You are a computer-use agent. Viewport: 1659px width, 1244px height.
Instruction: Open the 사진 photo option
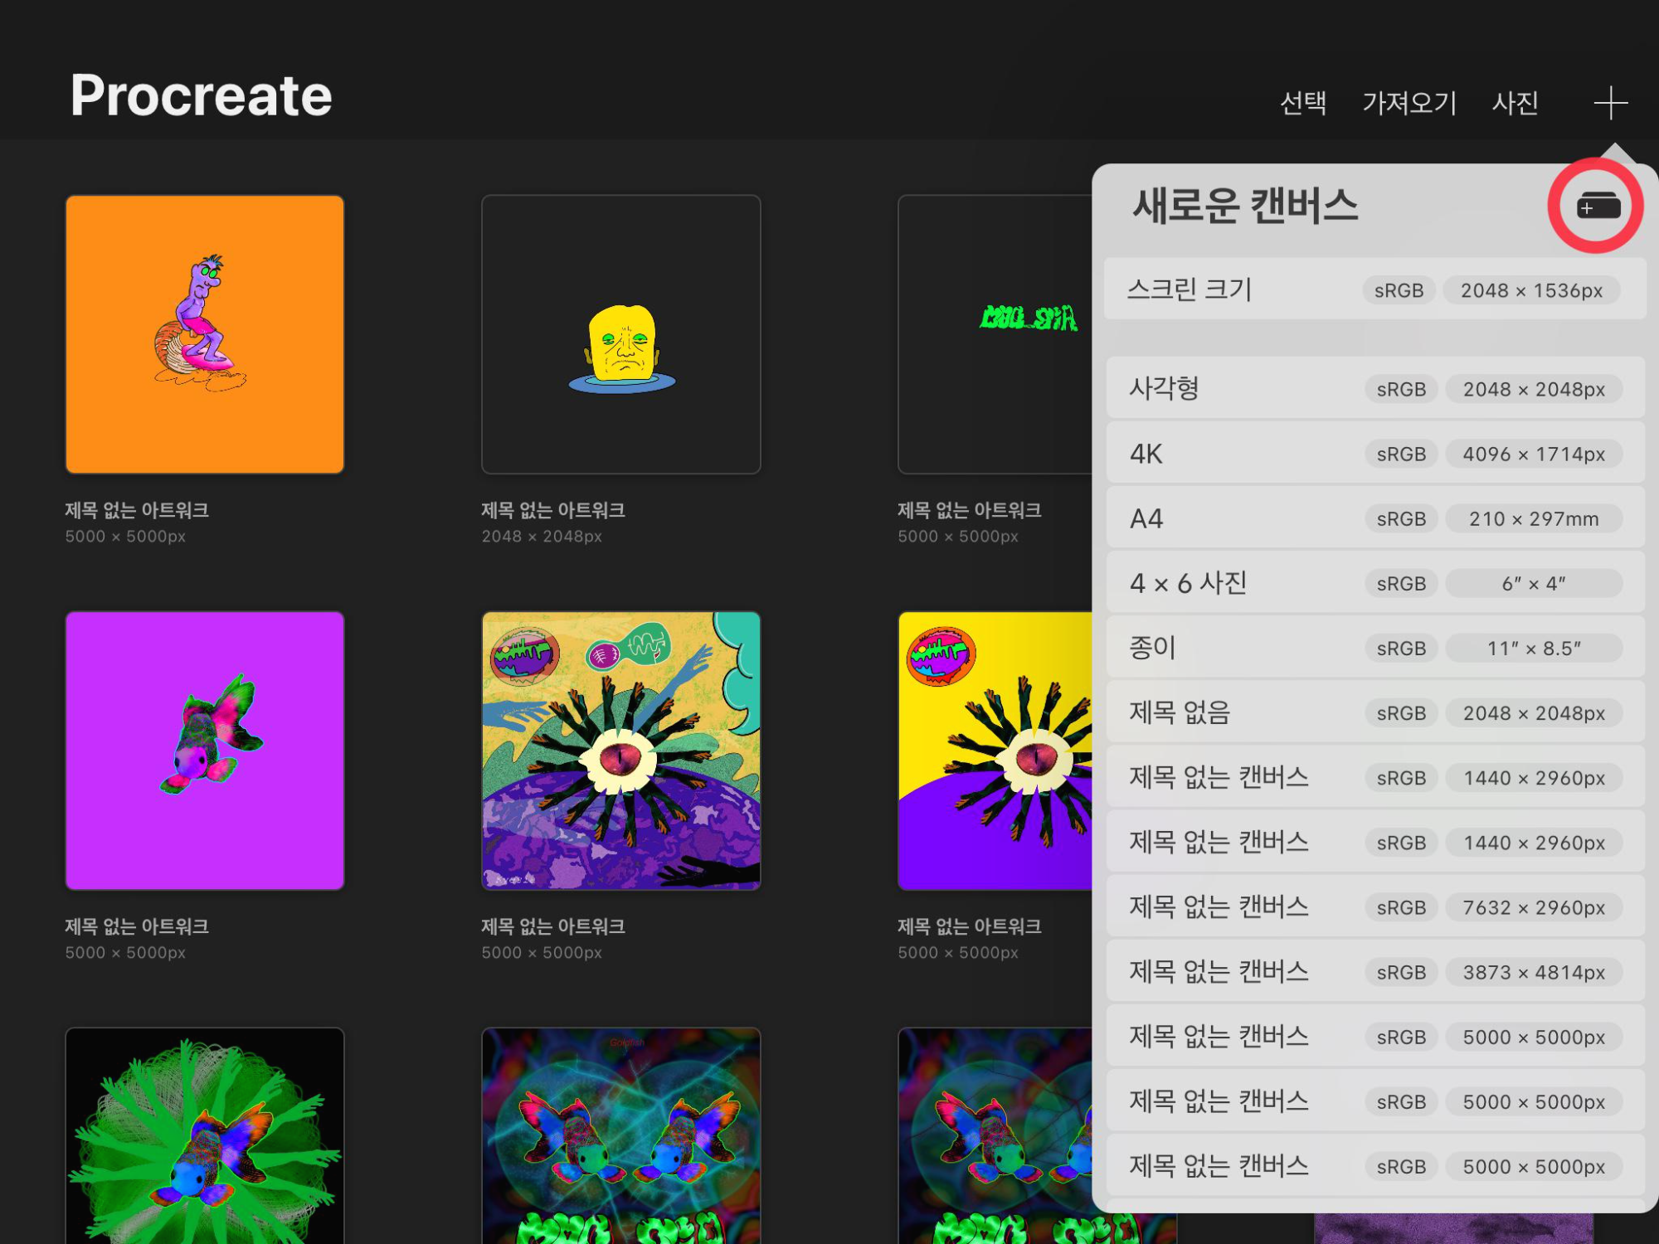1515,103
